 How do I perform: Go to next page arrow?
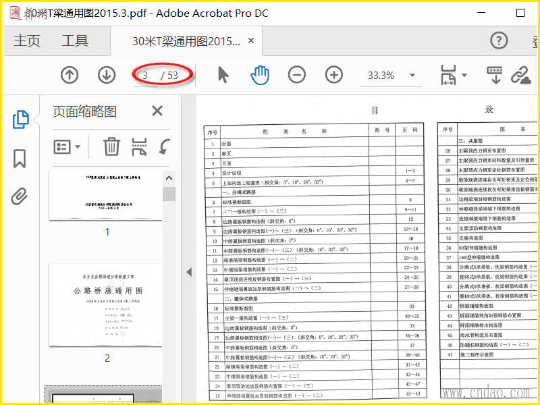[x=107, y=75]
